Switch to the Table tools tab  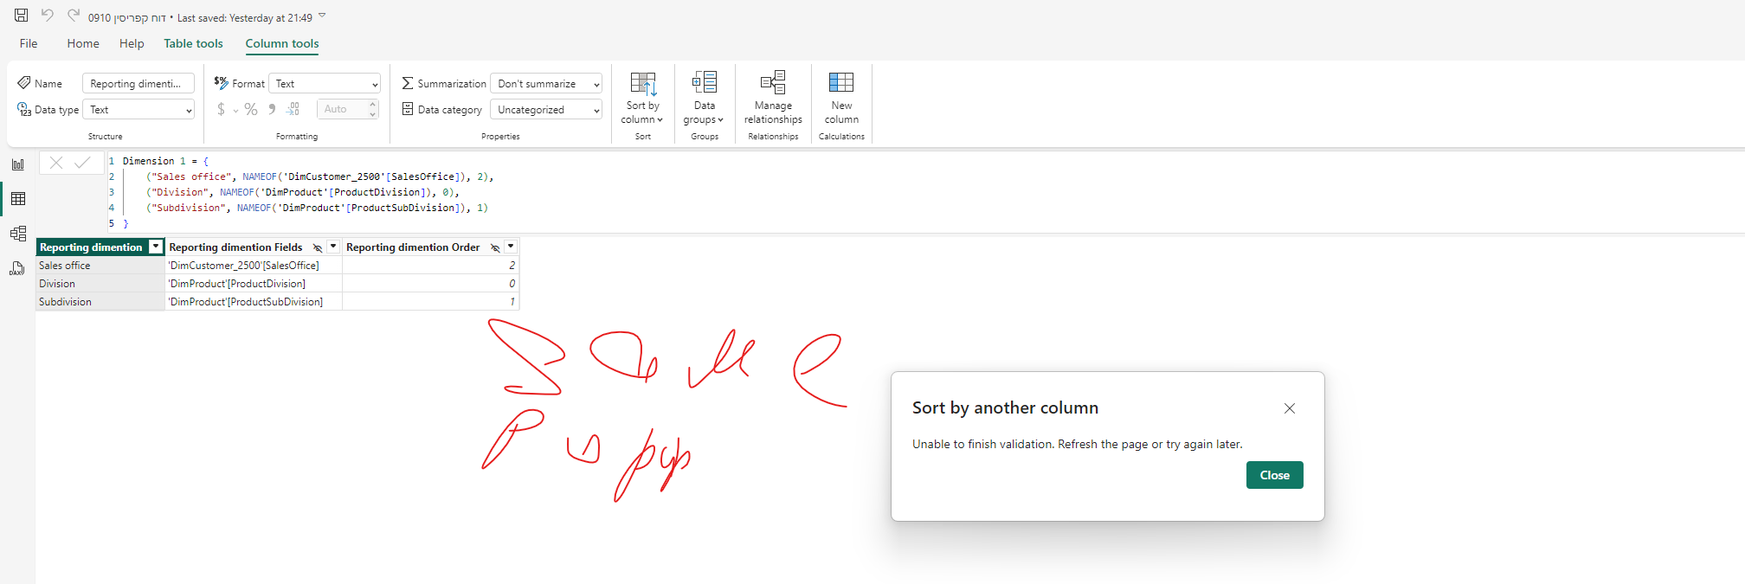193,43
